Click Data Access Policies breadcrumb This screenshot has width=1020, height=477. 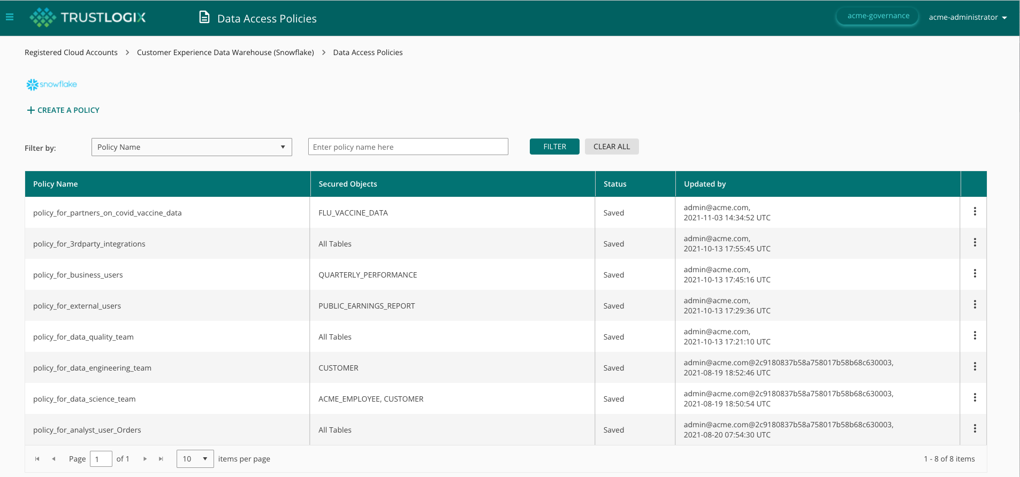pyautogui.click(x=368, y=52)
